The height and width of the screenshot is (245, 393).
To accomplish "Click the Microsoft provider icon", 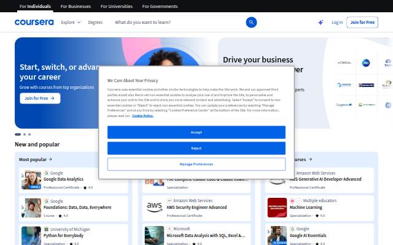I will 169,228.
